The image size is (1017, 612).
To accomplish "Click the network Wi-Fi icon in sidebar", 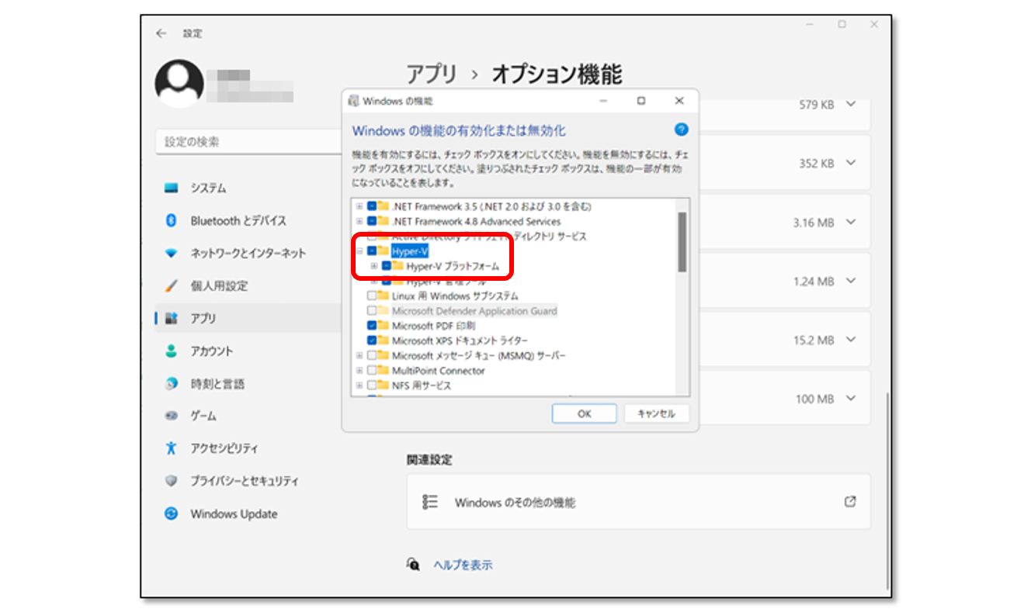I will 172,254.
